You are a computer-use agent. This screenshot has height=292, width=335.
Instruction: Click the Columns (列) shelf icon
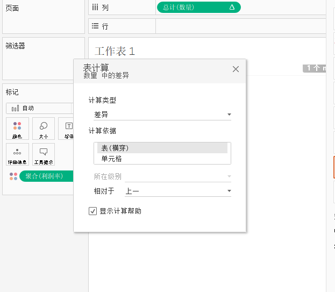point(95,8)
